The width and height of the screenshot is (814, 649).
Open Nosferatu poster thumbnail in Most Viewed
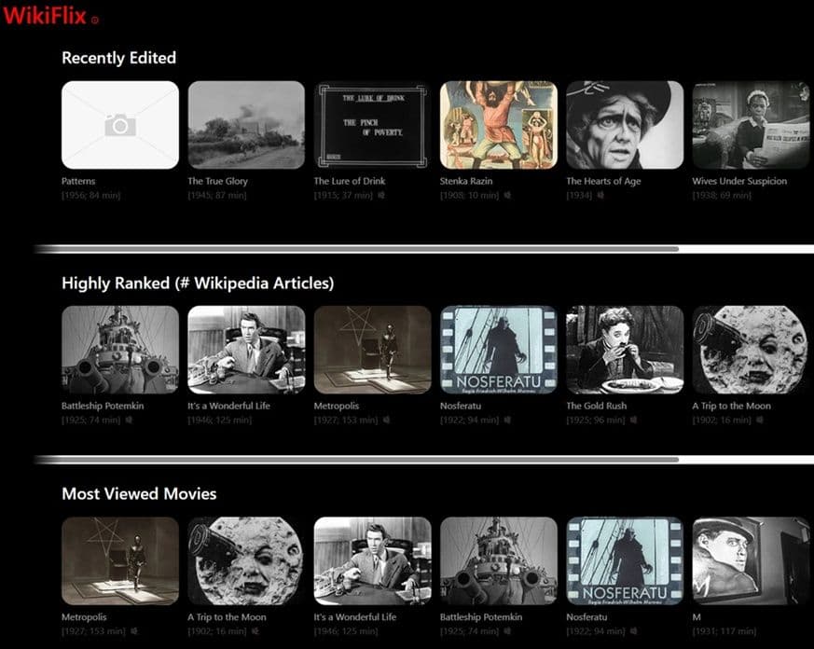coord(625,561)
